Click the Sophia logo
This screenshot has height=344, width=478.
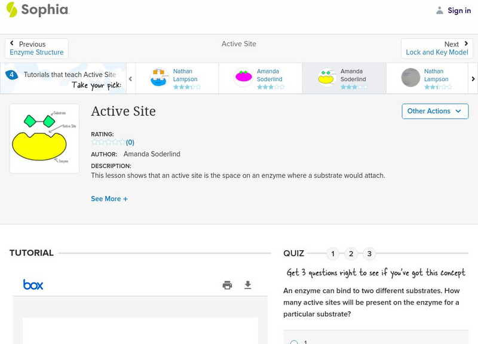coord(37,10)
